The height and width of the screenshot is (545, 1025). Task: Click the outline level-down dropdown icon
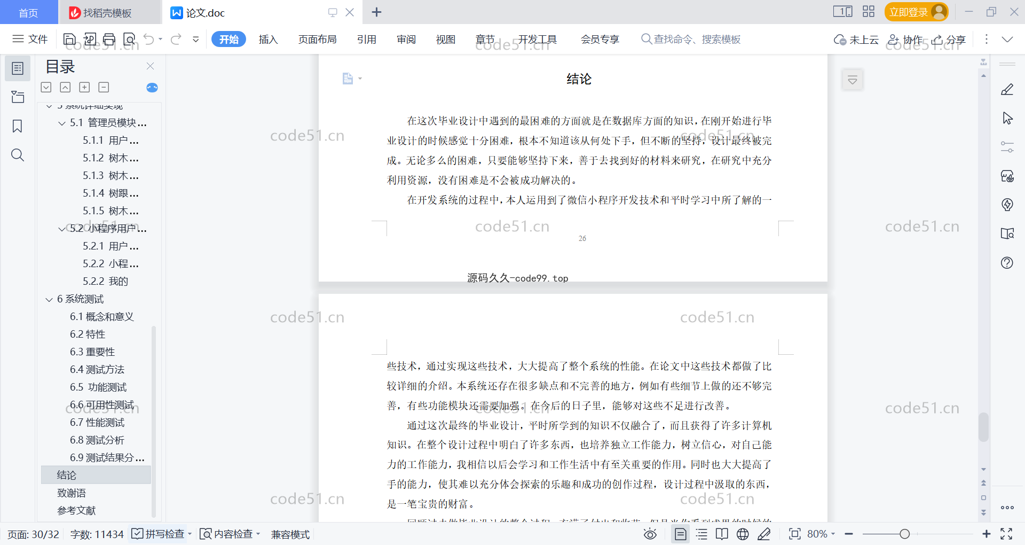46,87
